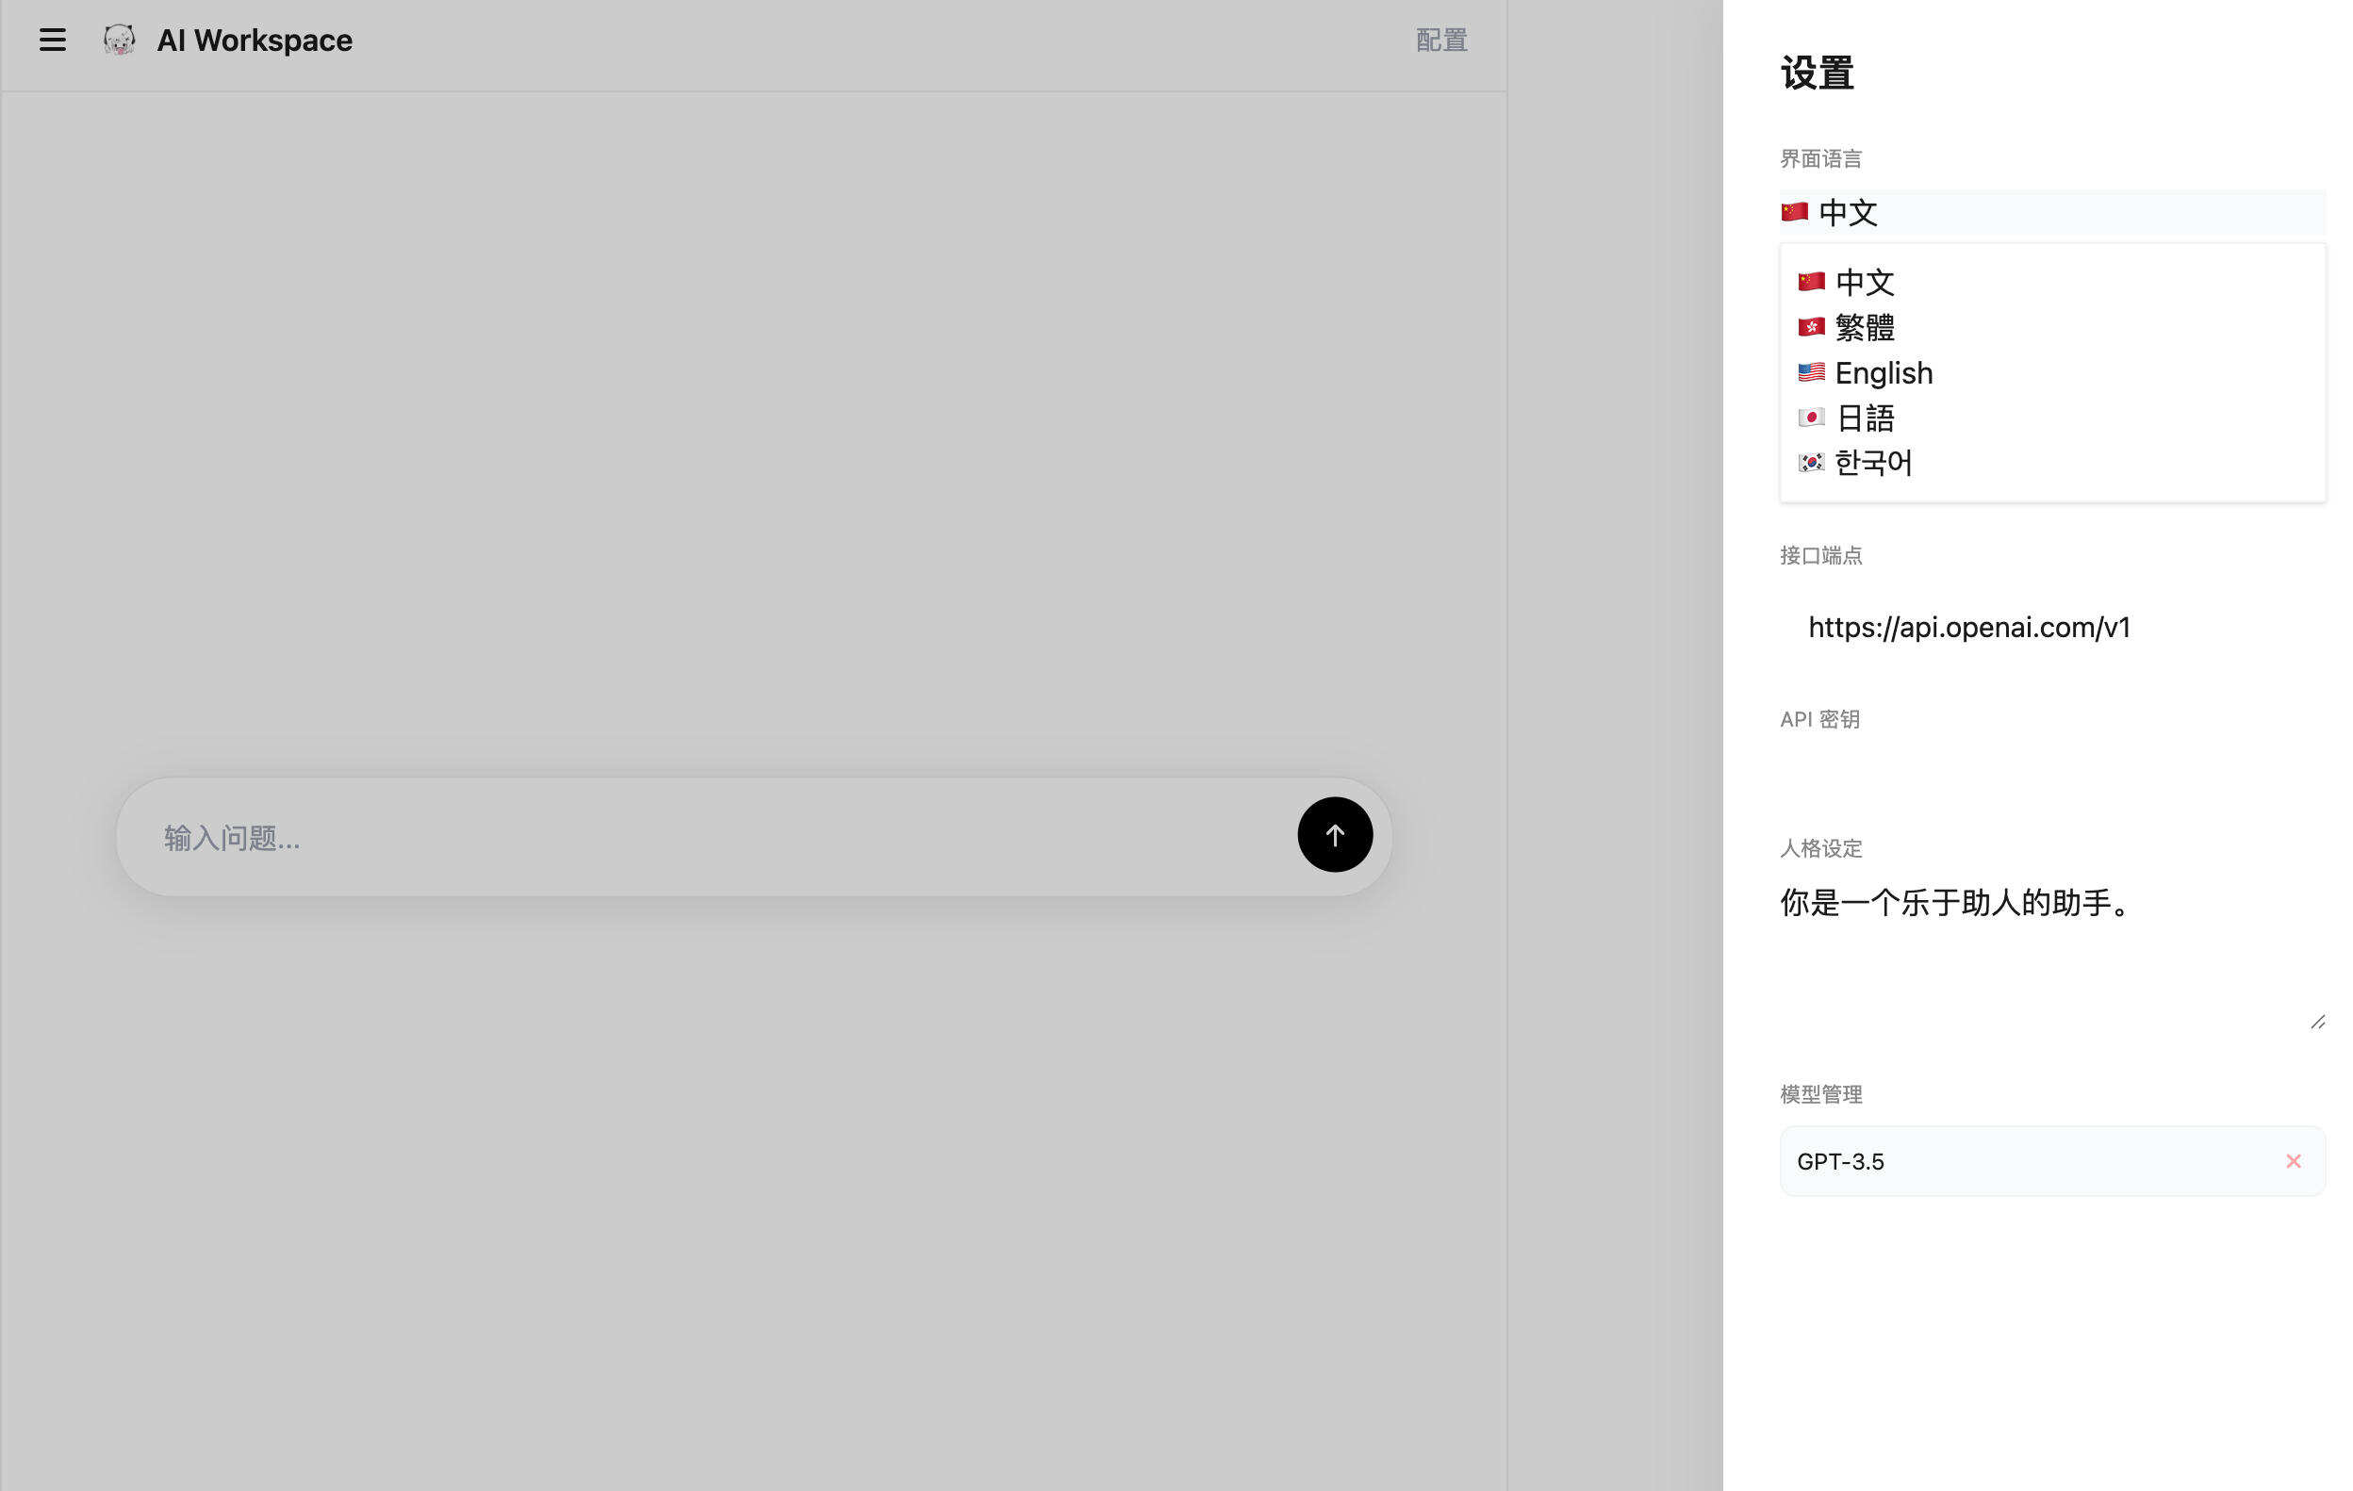Screen dimensions: 2353x1491
Task: Select English as interface language
Action: tap(1883, 372)
